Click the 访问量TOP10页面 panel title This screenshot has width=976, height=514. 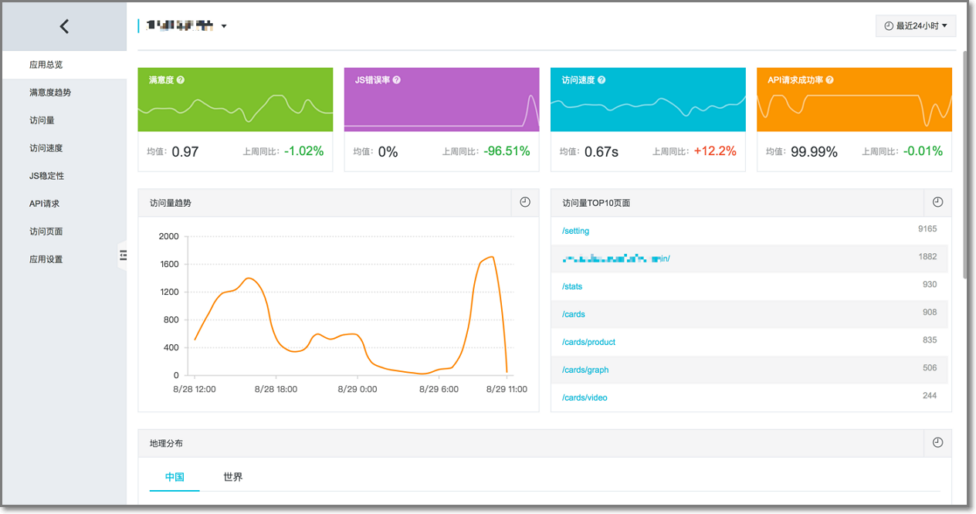(x=596, y=203)
